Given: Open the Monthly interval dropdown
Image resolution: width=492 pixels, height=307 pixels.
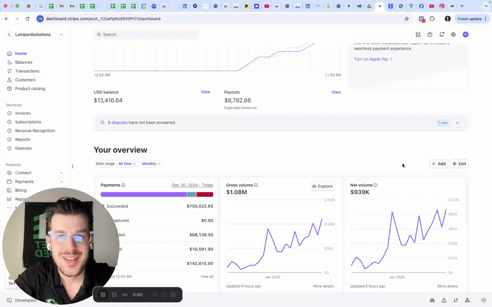Looking at the screenshot, I should [x=151, y=164].
